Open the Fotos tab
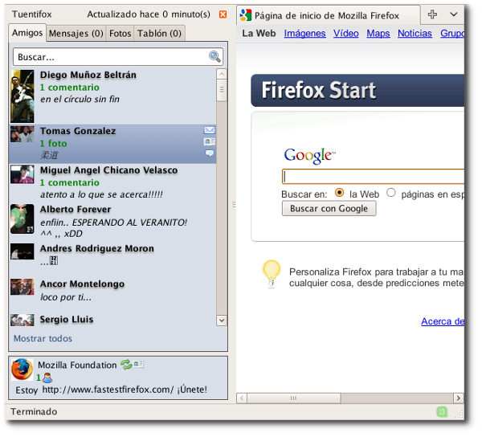482x437 pixels. (120, 33)
